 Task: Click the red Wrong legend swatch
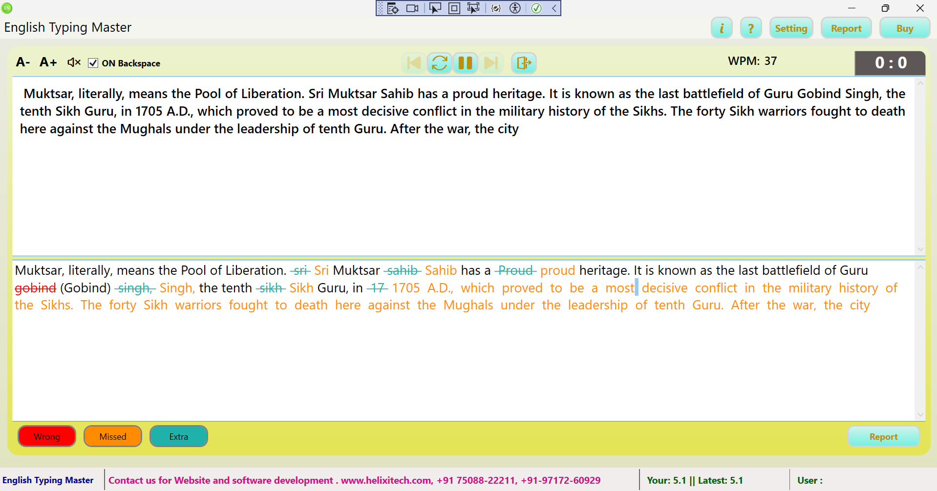tap(47, 436)
